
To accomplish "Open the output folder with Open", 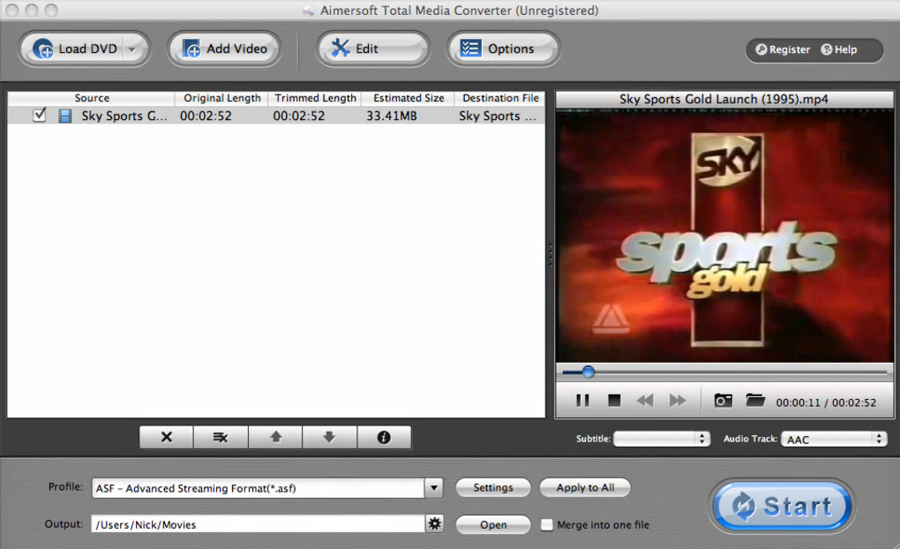I will (493, 524).
